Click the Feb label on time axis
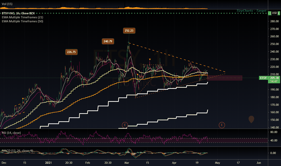The image size is (281, 166). pos(88,163)
